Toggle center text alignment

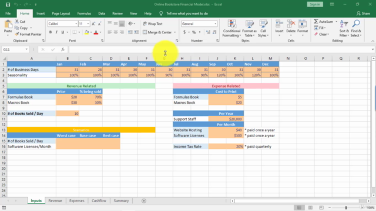[116, 32]
